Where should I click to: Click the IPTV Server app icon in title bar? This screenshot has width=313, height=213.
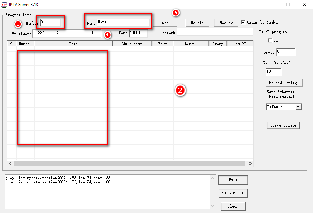tap(4, 5)
